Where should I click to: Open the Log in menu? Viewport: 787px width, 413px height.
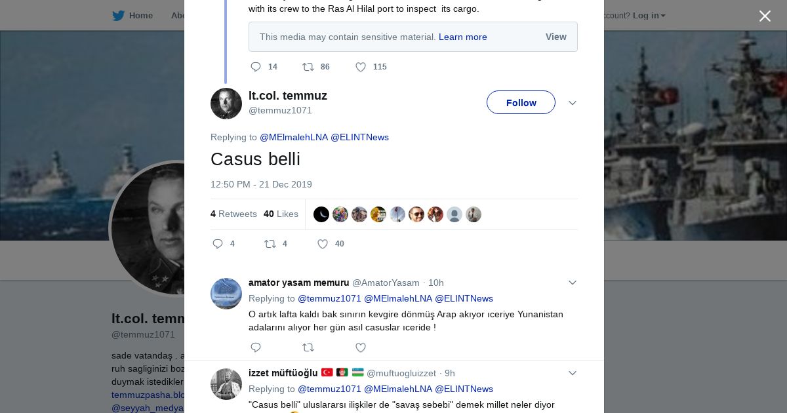coord(649,16)
